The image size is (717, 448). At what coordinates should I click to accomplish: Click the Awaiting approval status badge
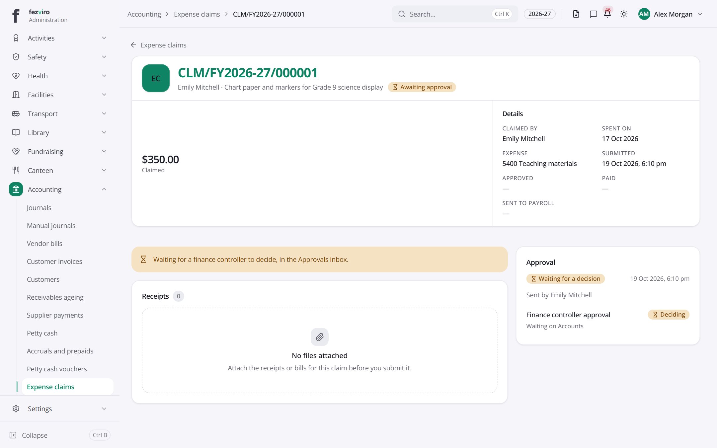422,87
